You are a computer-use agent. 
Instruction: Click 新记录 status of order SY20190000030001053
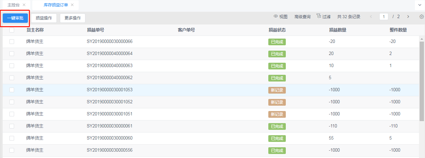[x=277, y=90]
